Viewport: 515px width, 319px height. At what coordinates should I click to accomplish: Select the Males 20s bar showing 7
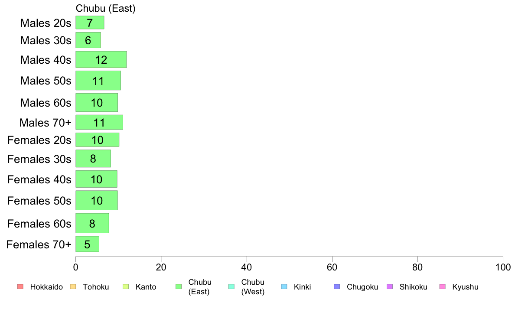[x=90, y=23]
